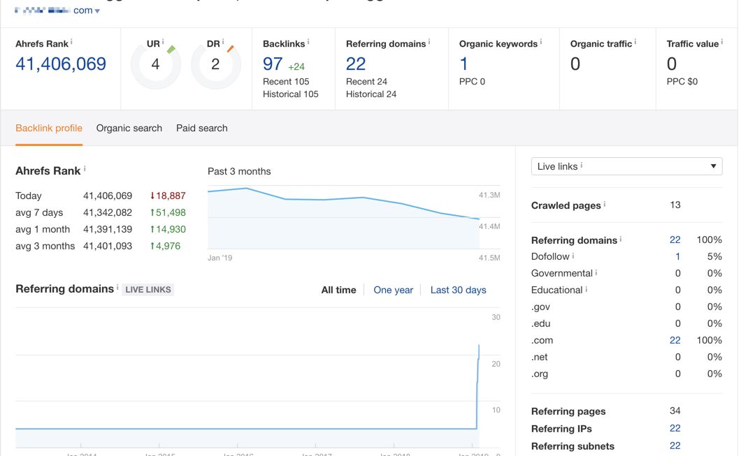Expand the domain selector arrow at top
The image size is (741, 456).
point(97,11)
